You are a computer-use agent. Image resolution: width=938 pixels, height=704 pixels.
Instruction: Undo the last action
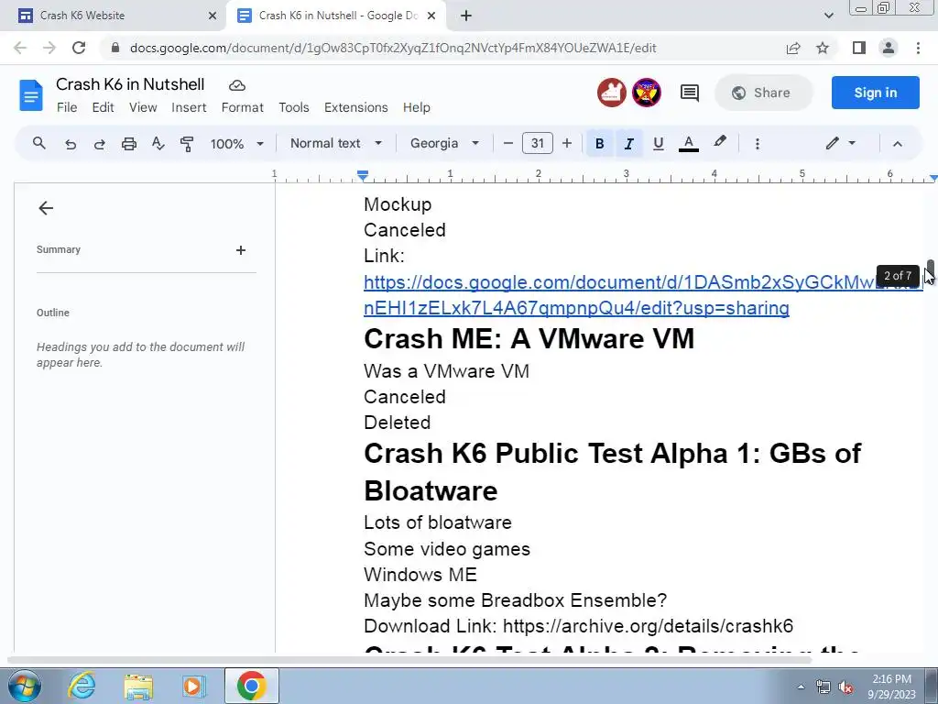[x=70, y=144]
